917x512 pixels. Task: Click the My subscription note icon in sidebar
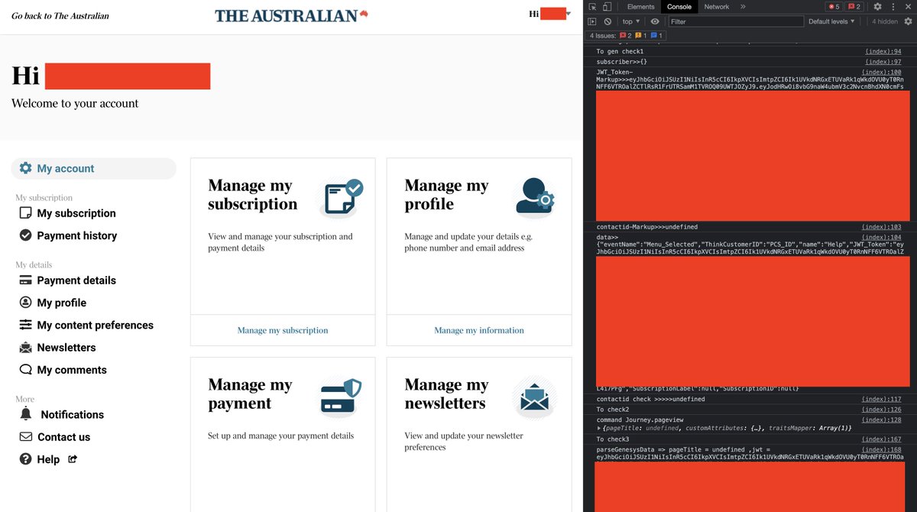[25, 213]
